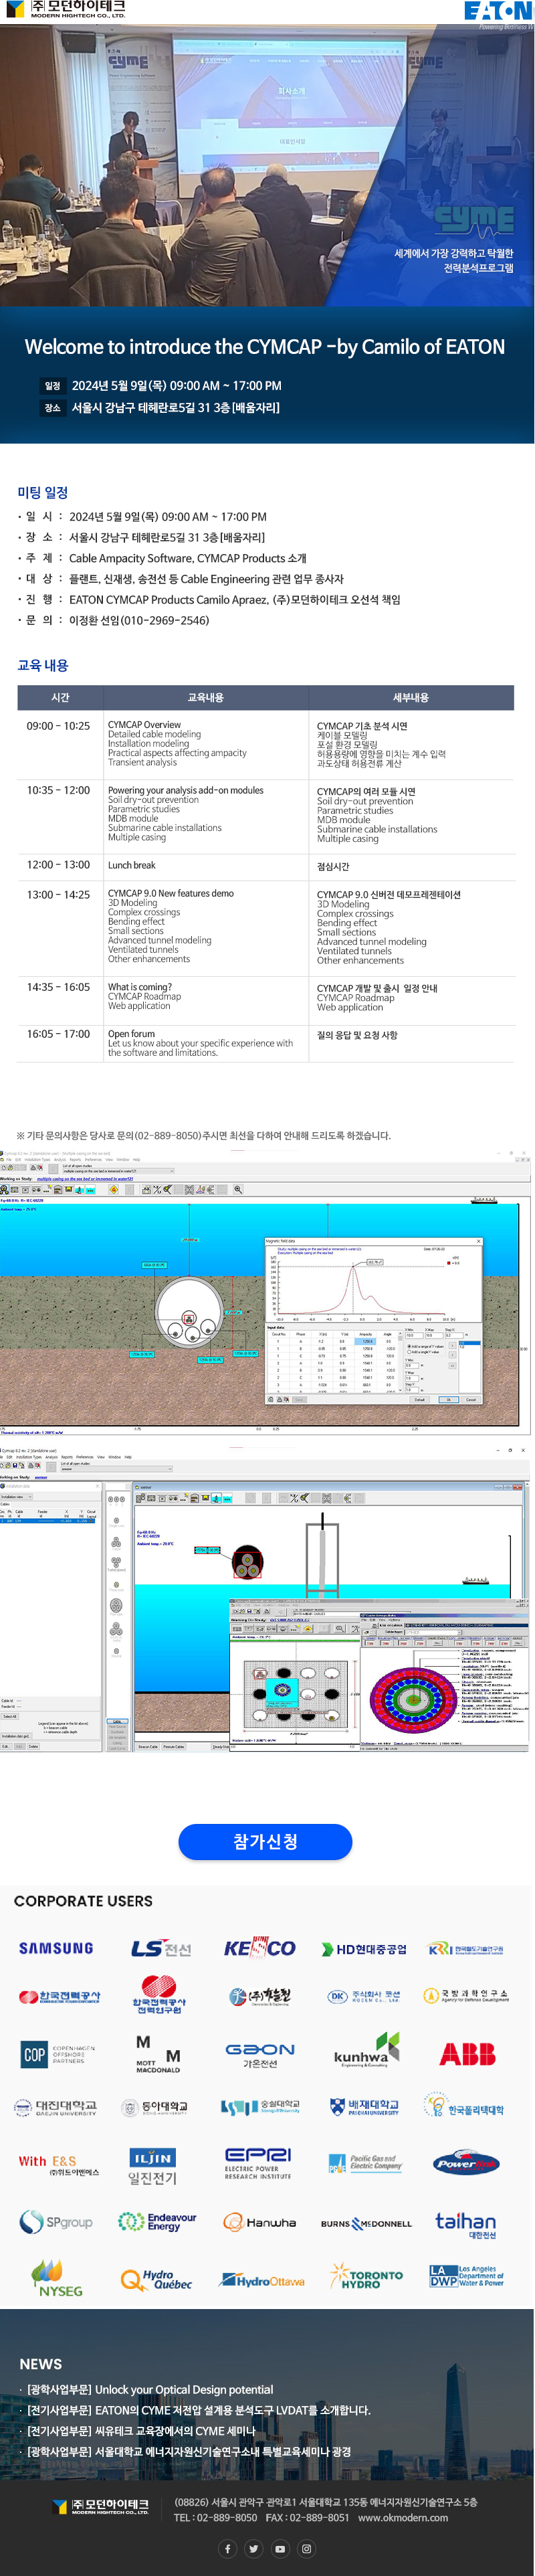
Task: Click the seminar photo banner image
Action: [x=267, y=166]
